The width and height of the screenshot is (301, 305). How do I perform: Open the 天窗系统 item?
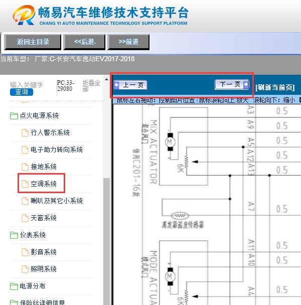(x=44, y=218)
